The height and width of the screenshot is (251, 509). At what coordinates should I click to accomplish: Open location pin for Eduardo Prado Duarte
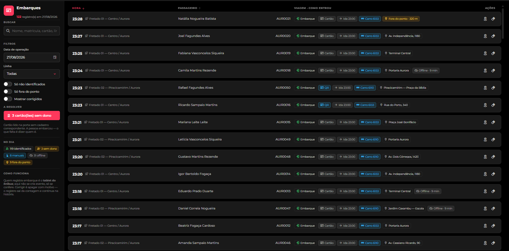click(485, 191)
